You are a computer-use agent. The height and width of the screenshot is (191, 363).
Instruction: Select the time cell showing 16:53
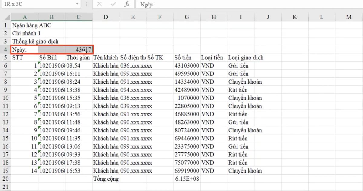(x=79, y=170)
